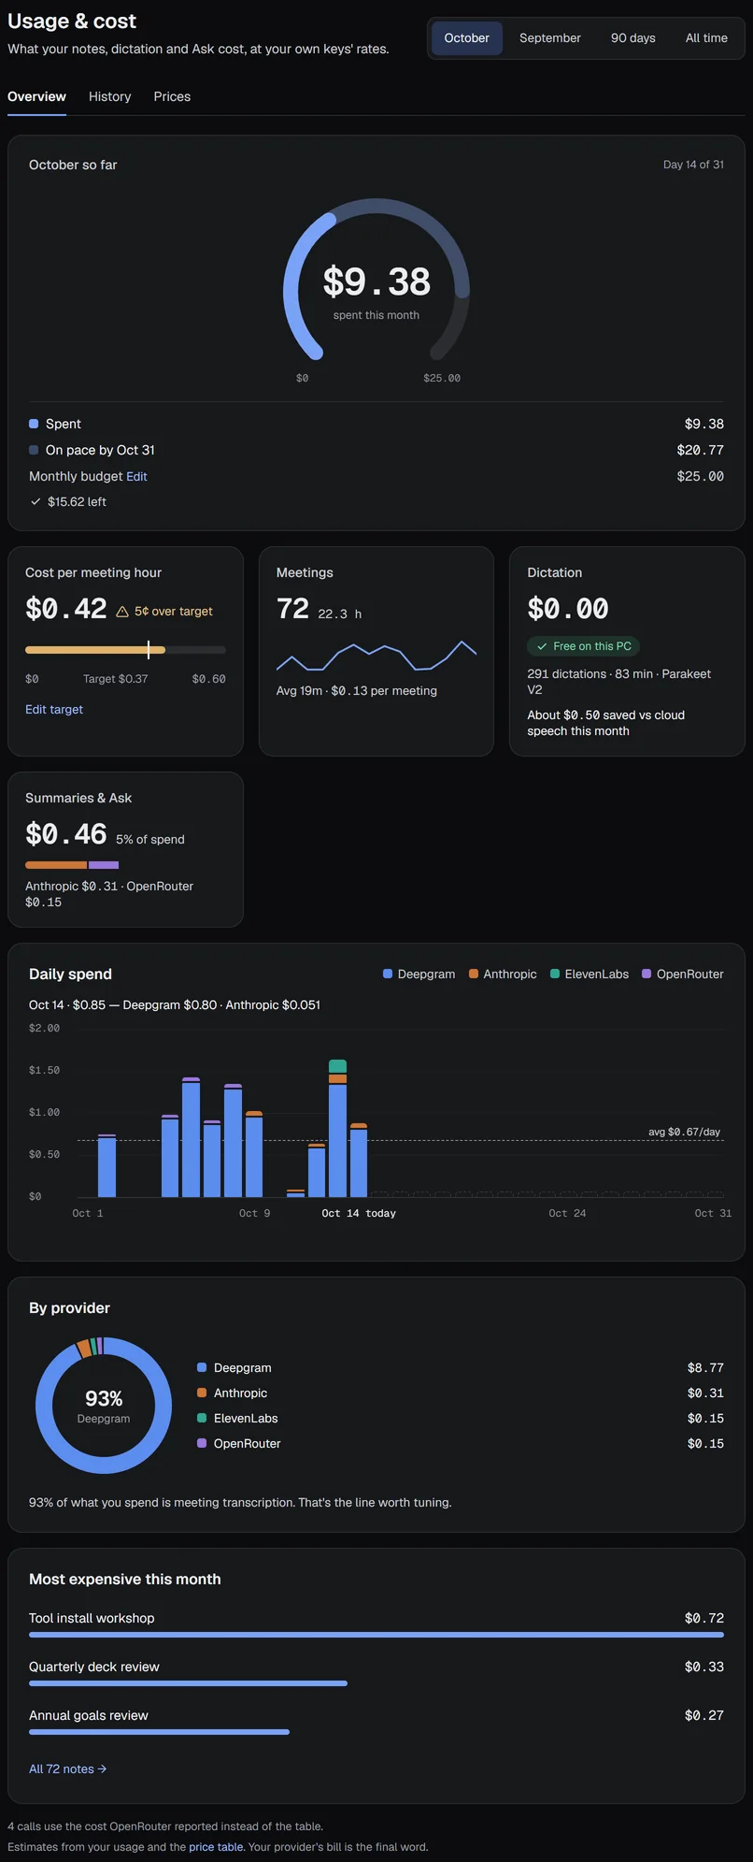Click the Day 14 of 31 label
The height and width of the screenshot is (1862, 753).
(x=693, y=165)
